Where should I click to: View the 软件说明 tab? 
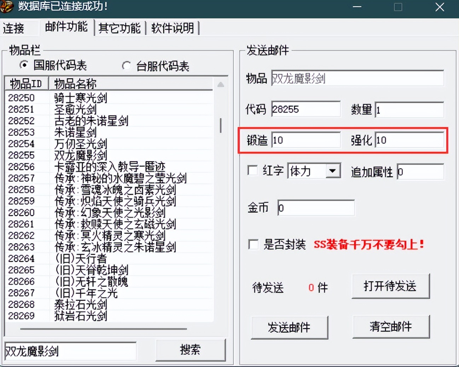coord(172,28)
